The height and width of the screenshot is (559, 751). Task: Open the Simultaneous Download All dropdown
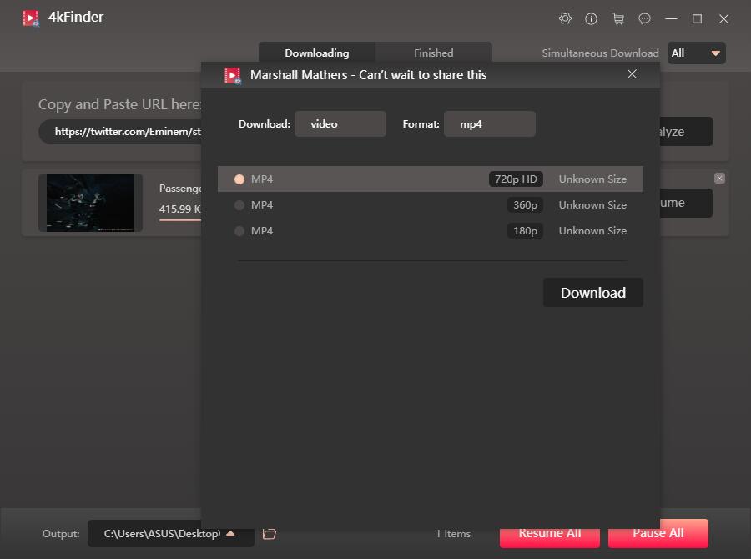click(697, 53)
